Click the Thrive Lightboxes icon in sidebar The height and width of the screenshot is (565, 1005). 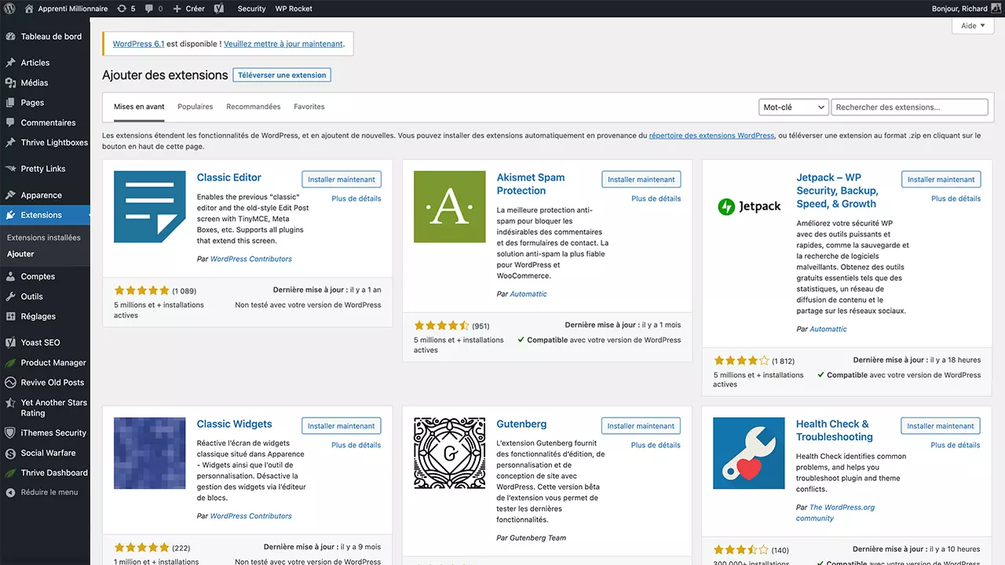[10, 143]
